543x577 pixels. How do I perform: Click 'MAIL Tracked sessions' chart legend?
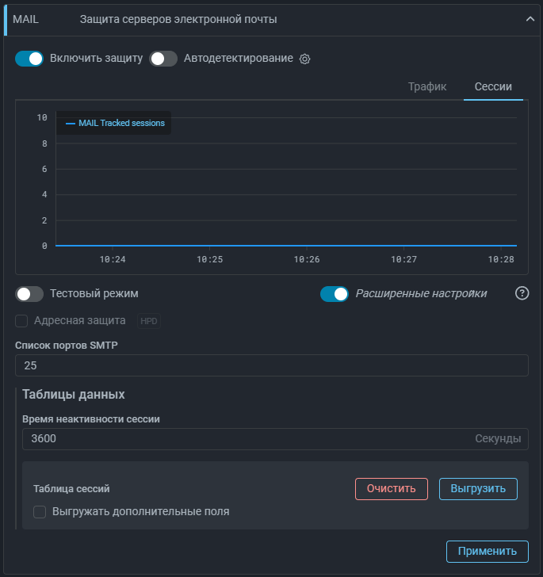click(115, 124)
